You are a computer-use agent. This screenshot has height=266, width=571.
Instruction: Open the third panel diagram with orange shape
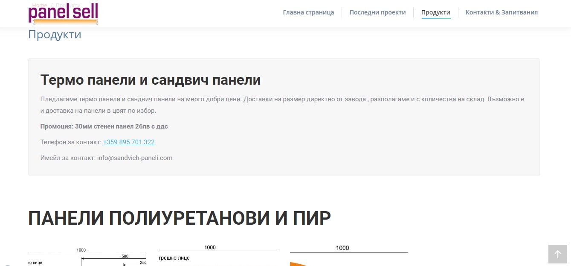349,255
